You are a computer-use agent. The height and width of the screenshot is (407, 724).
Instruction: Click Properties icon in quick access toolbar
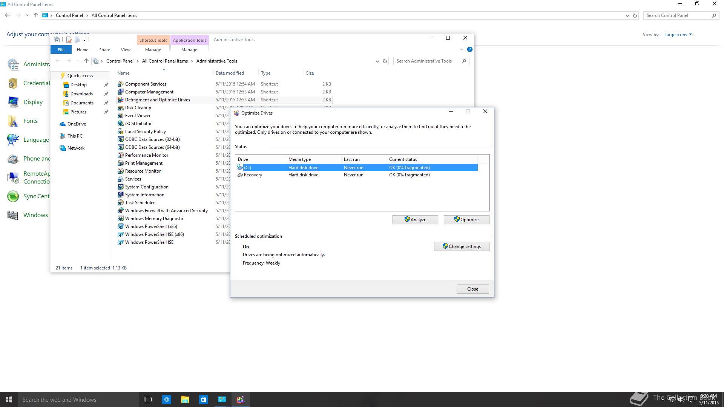(x=69, y=40)
